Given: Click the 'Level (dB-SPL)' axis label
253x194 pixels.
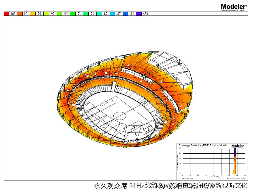Looking at the screenshot, I should coord(213,177).
